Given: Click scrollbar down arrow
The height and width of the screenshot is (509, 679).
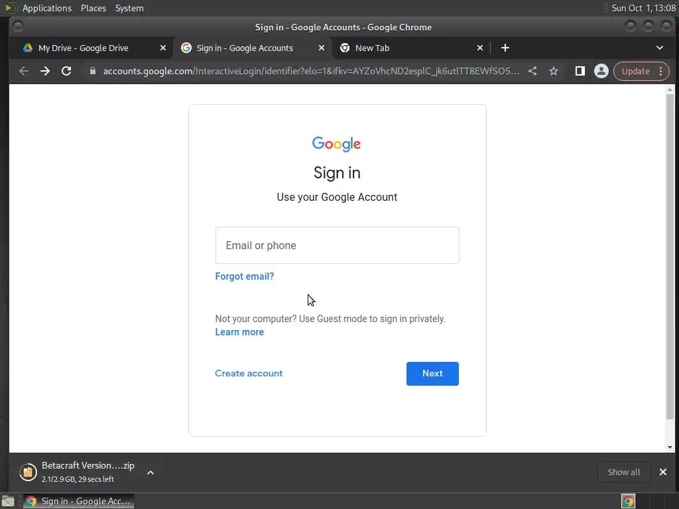Looking at the screenshot, I should [670, 447].
